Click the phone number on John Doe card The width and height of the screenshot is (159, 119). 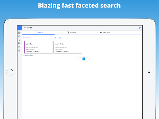pyautogui.click(x=30, y=50)
